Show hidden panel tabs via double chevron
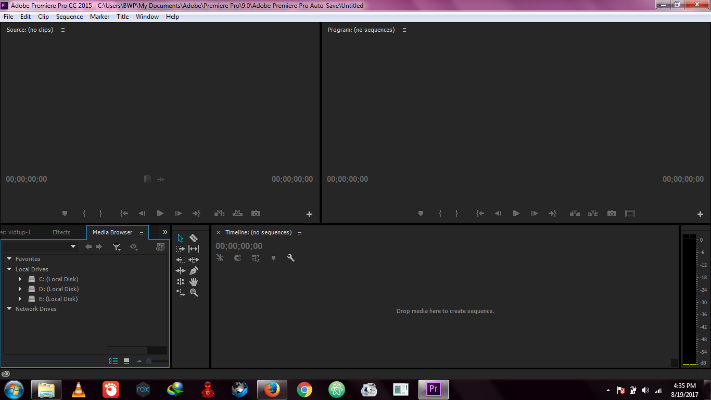The image size is (711, 400). click(x=165, y=232)
